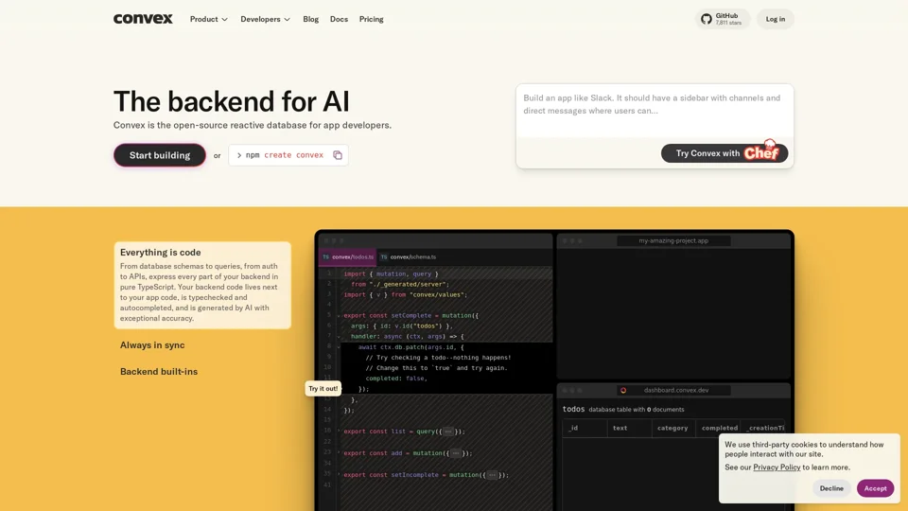This screenshot has height=511, width=908.
Task: Click Try Convex with Chef button
Action: tap(725, 153)
